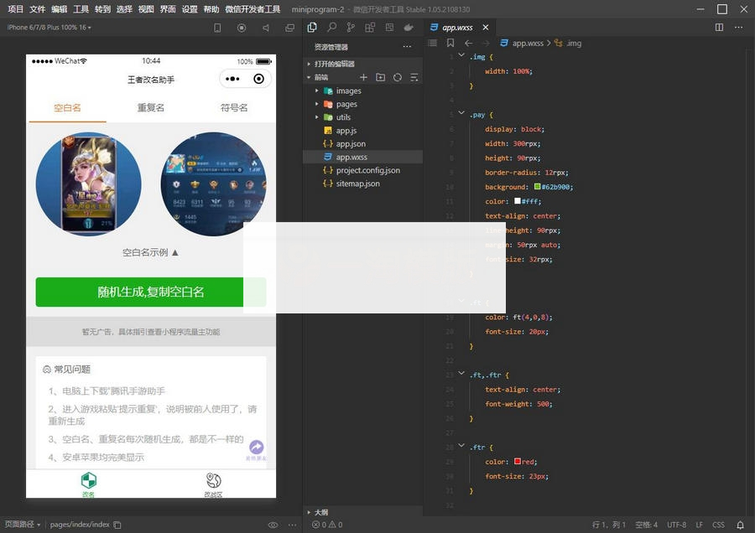Click the notification bell in status bar
755x533 pixels.
coord(740,525)
